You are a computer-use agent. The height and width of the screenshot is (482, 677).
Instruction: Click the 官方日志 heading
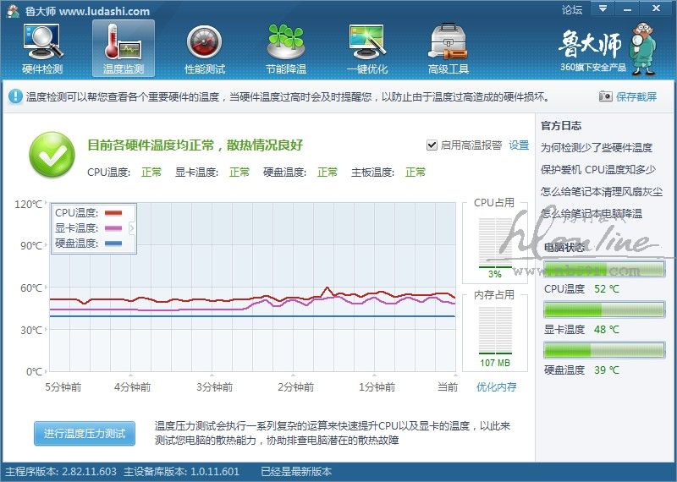click(x=561, y=125)
